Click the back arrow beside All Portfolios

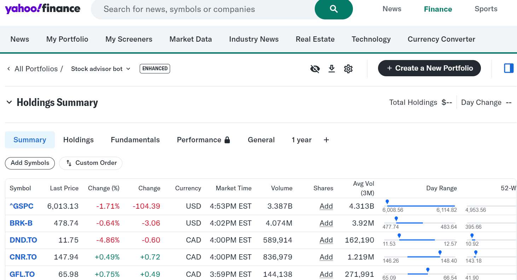pos(8,69)
